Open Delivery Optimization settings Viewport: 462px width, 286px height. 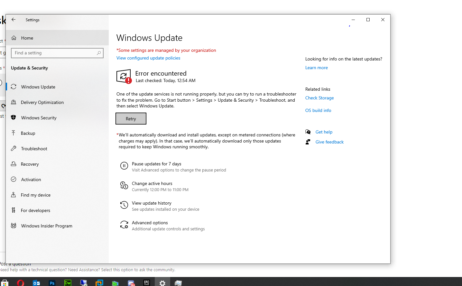click(57, 102)
